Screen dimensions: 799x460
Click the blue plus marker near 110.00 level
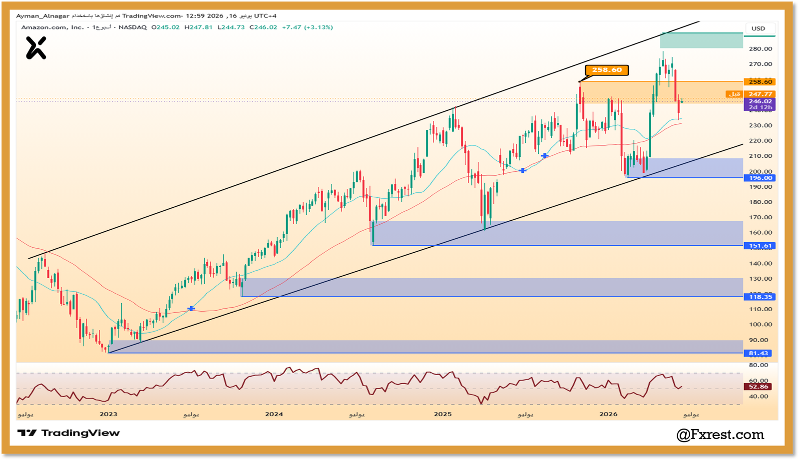[x=191, y=309]
